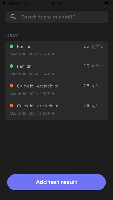Tap orange dot on first Calcidiol+ercalcidiol entry
This screenshot has height=200, width=113.
12,86
